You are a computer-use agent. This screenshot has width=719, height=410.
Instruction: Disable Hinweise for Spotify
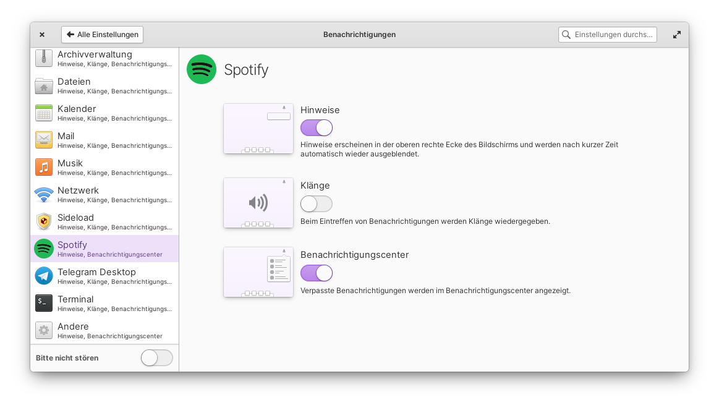coord(317,127)
